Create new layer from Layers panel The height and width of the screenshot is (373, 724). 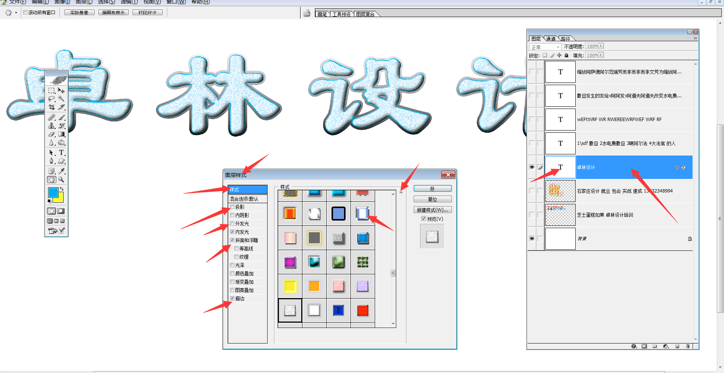coord(677,346)
